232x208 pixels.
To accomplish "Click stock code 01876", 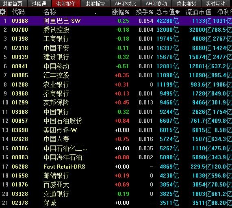I will [x=20, y=184].
